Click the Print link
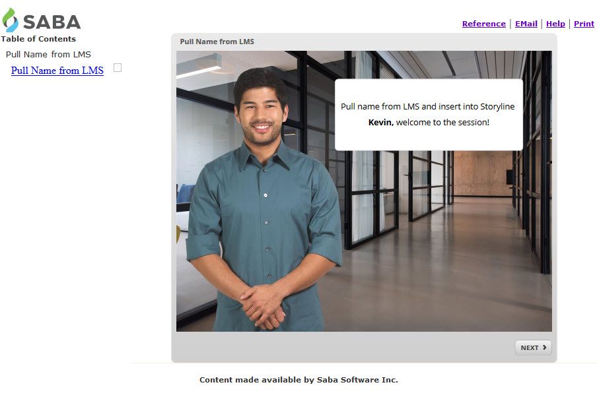Viewport: 597px width, 397px height. click(x=584, y=24)
